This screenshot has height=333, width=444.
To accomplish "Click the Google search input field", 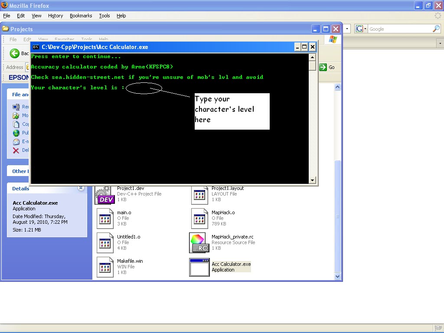I will (400, 29).
